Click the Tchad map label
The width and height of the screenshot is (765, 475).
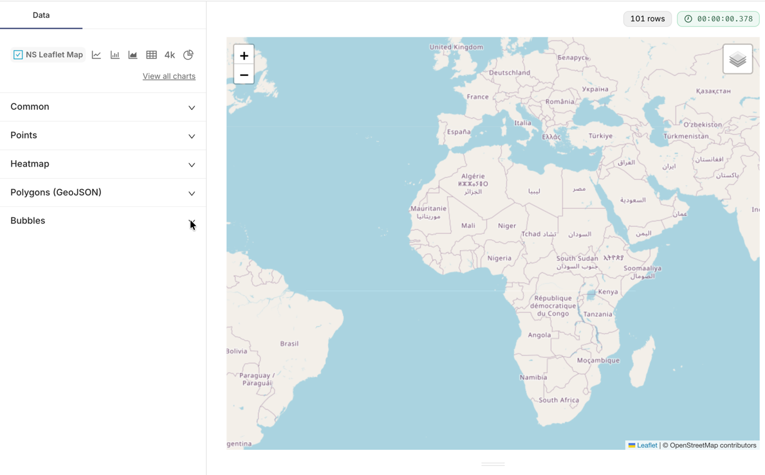pos(530,234)
